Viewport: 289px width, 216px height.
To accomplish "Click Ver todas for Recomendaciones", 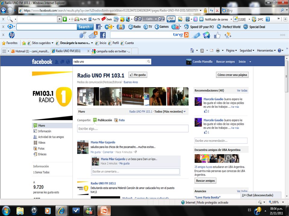I will coord(242,91).
